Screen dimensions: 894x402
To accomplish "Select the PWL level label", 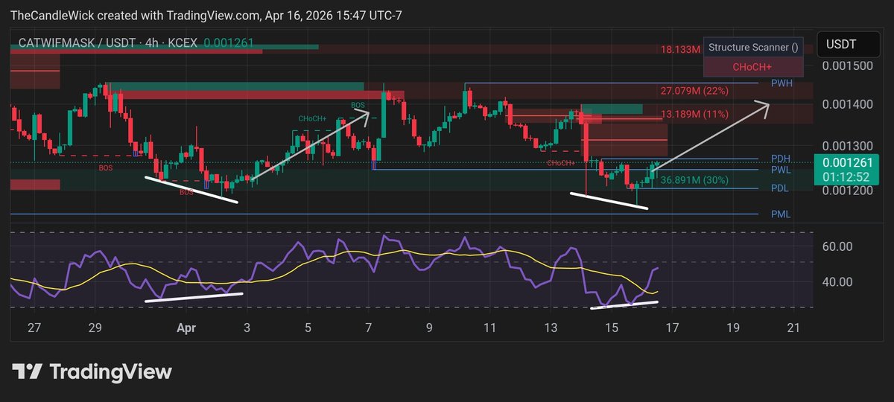I will pyautogui.click(x=781, y=170).
